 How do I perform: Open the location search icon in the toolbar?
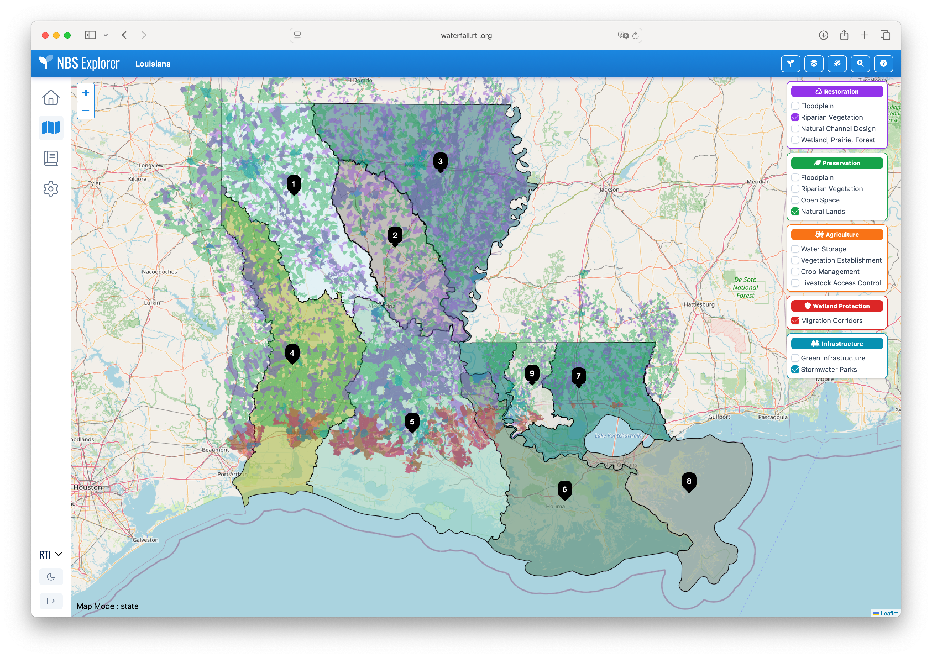point(860,63)
